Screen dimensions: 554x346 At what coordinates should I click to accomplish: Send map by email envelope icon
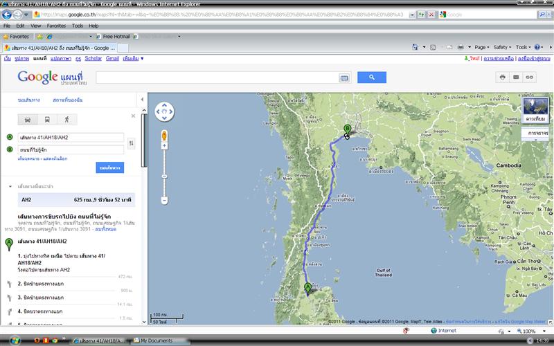point(516,78)
